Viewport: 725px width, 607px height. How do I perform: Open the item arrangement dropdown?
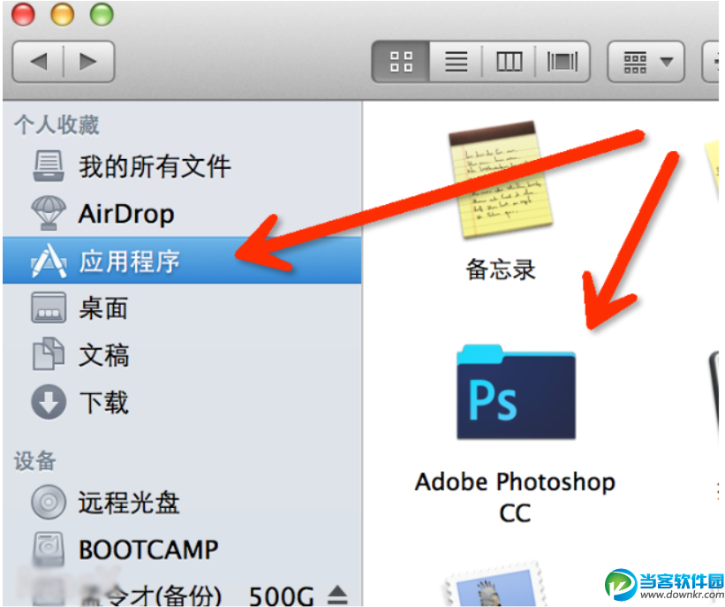(646, 62)
